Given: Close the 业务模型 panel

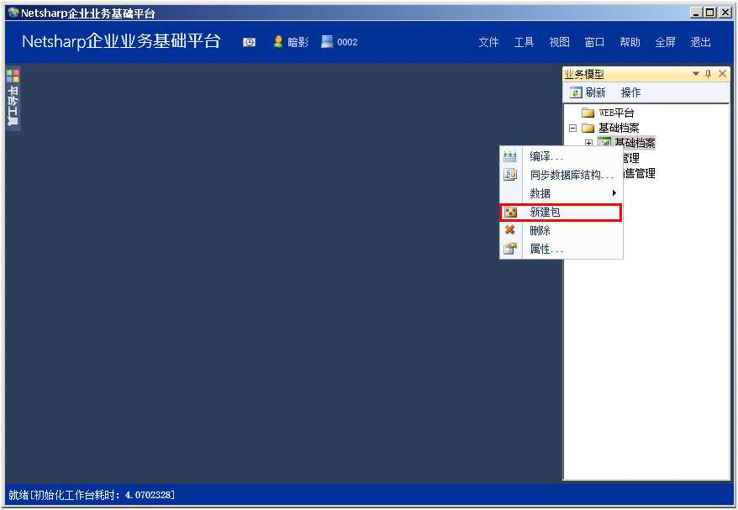Looking at the screenshot, I should click(723, 74).
